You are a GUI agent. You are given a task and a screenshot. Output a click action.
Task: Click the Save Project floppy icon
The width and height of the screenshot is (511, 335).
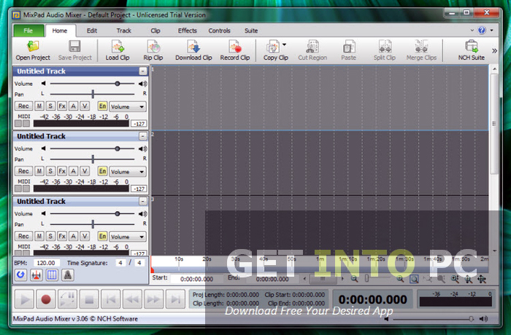74,47
